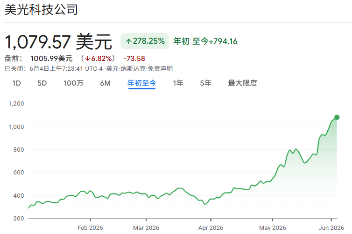Click the May 2026 axis label
This screenshot has width=352, height=234.
pyautogui.click(x=273, y=228)
